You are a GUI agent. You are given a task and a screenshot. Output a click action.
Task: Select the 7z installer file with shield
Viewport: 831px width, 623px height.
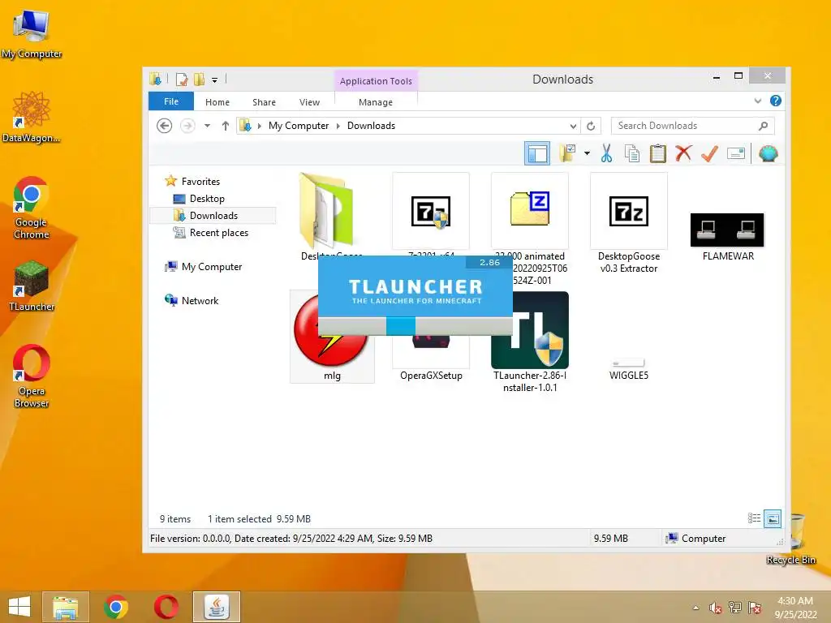click(431, 211)
